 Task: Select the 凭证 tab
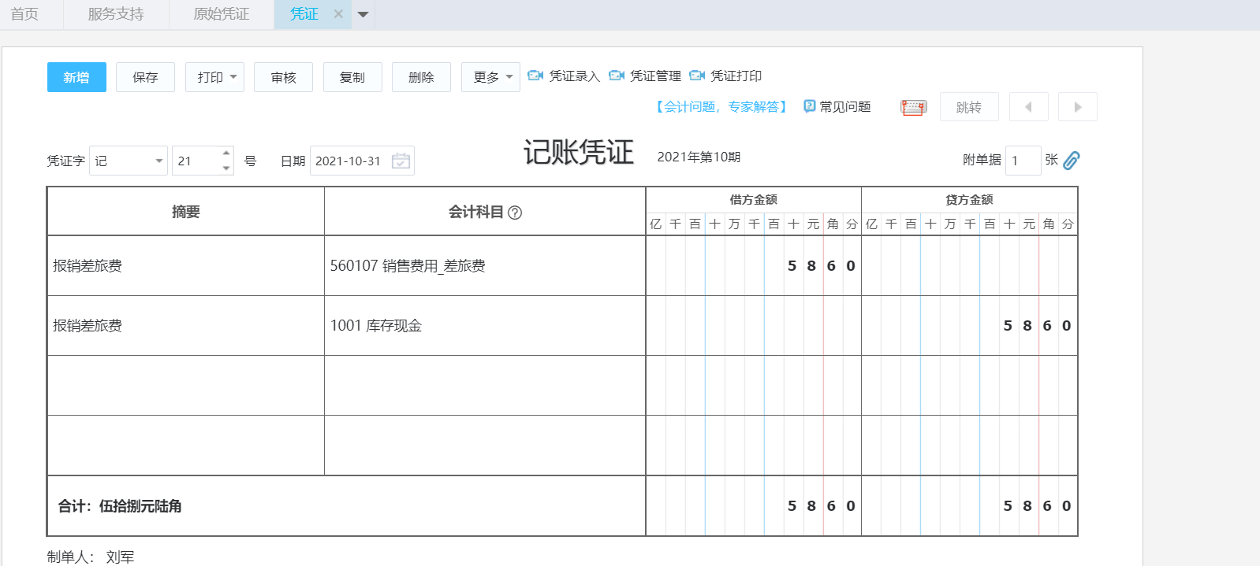pyautogui.click(x=304, y=14)
